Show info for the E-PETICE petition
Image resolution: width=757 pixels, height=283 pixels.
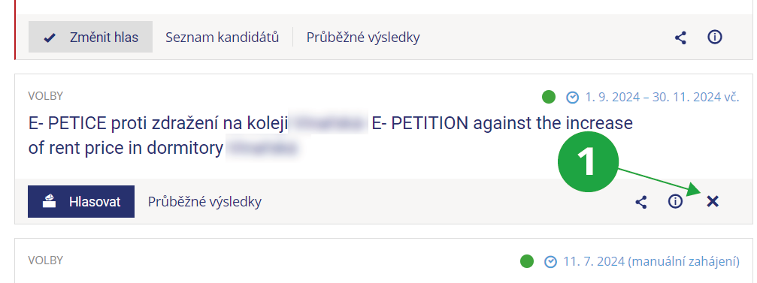(675, 201)
